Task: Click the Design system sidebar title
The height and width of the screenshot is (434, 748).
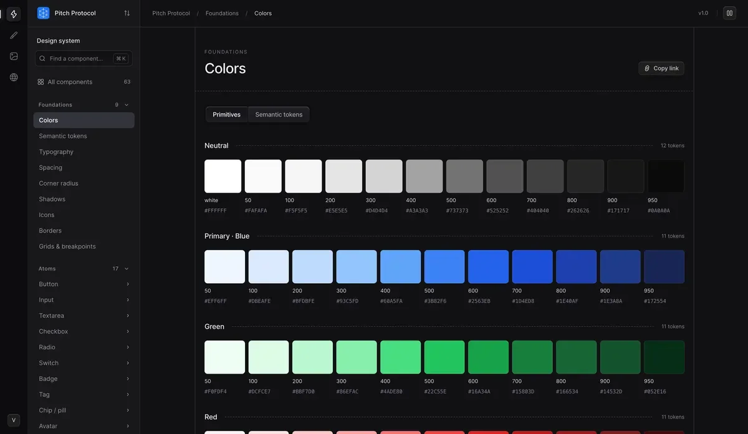Action: [x=58, y=41]
